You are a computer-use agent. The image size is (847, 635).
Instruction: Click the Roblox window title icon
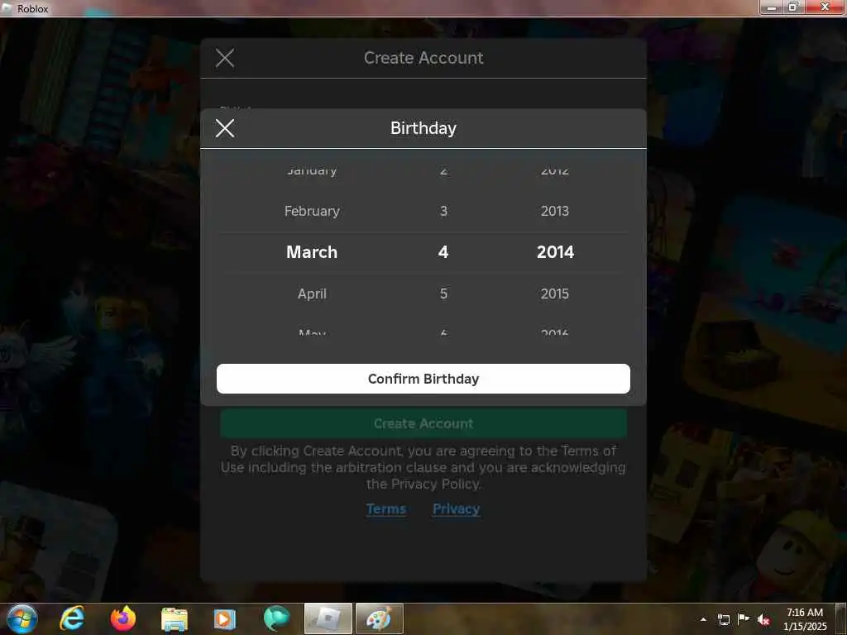7,8
